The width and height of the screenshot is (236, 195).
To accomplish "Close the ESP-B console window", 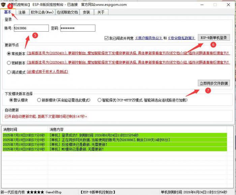I will click(228, 5).
